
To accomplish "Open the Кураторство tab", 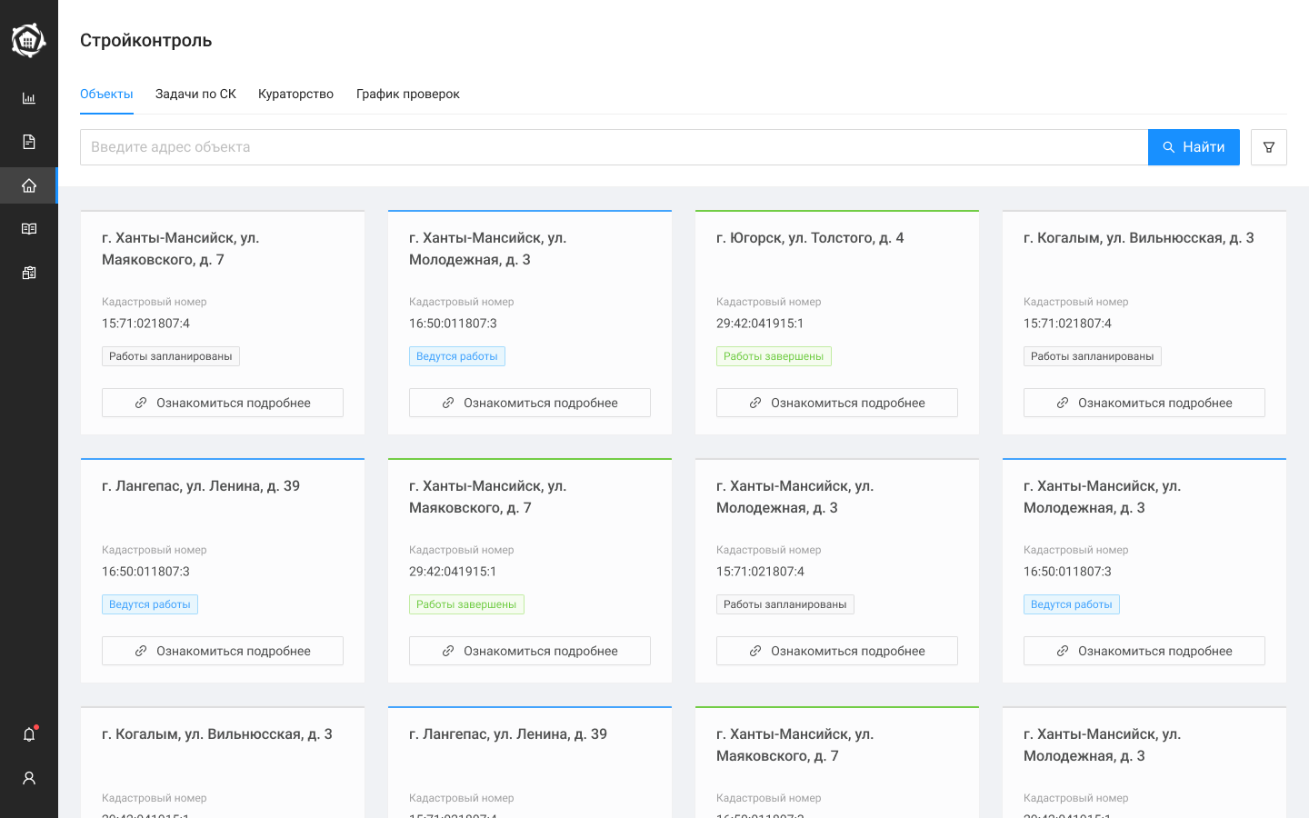I will tap(295, 95).
